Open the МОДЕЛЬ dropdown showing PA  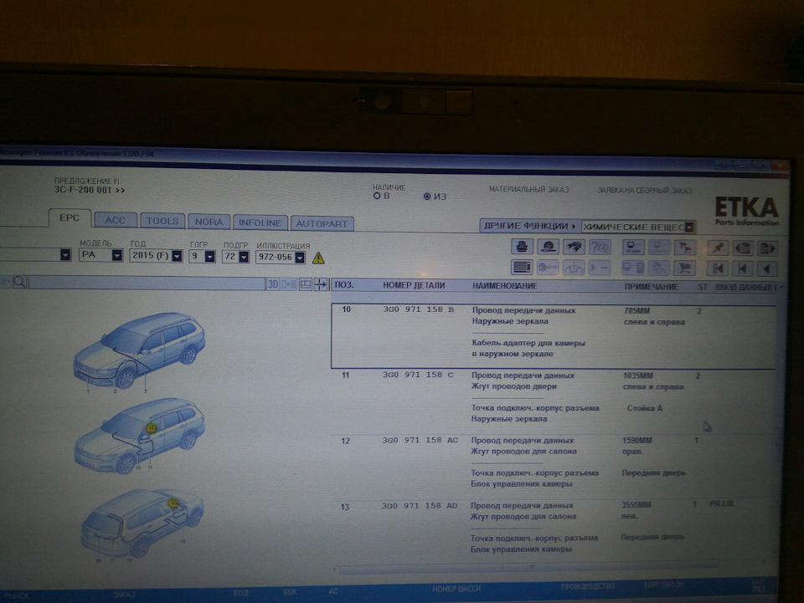(x=101, y=255)
